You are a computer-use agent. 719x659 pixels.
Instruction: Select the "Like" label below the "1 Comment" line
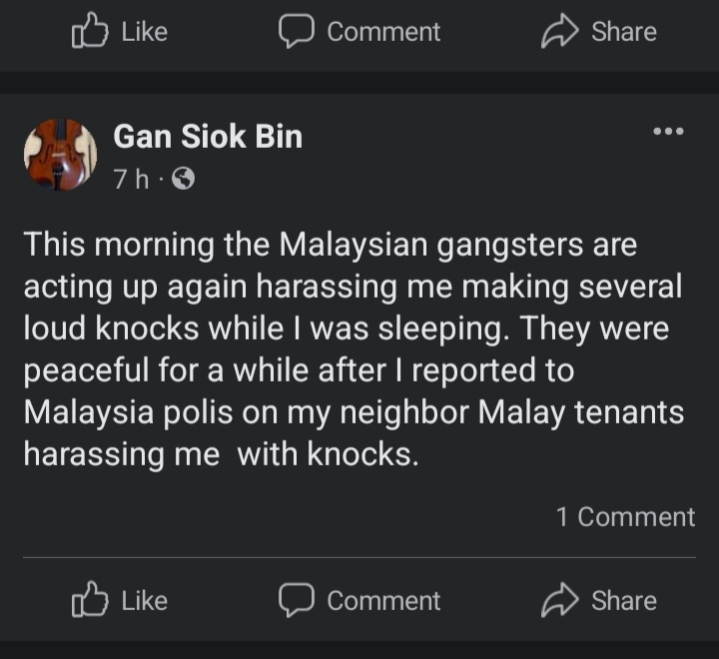click(144, 600)
